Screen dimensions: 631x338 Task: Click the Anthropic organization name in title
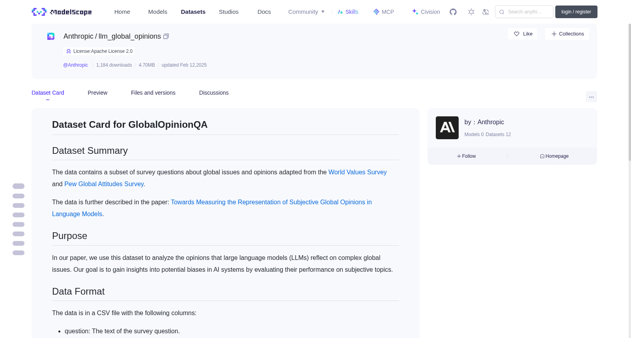coord(78,36)
